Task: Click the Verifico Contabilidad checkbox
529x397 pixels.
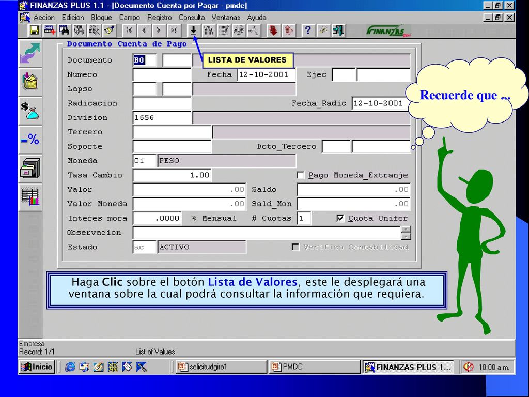Action: click(295, 247)
